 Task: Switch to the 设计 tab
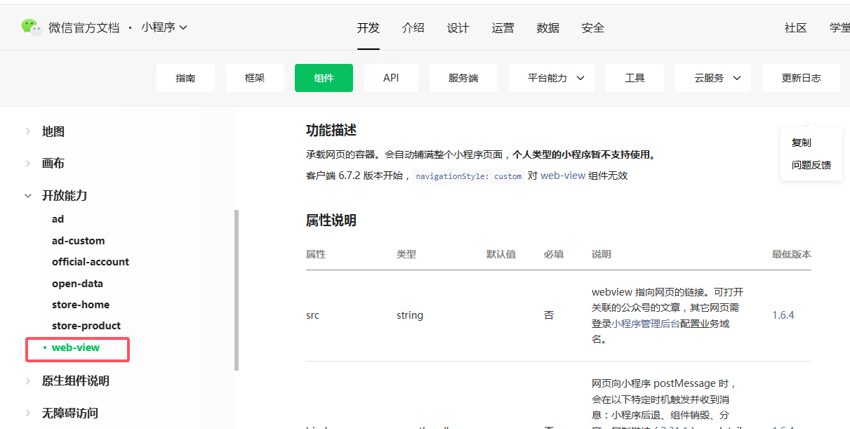pyautogui.click(x=458, y=28)
